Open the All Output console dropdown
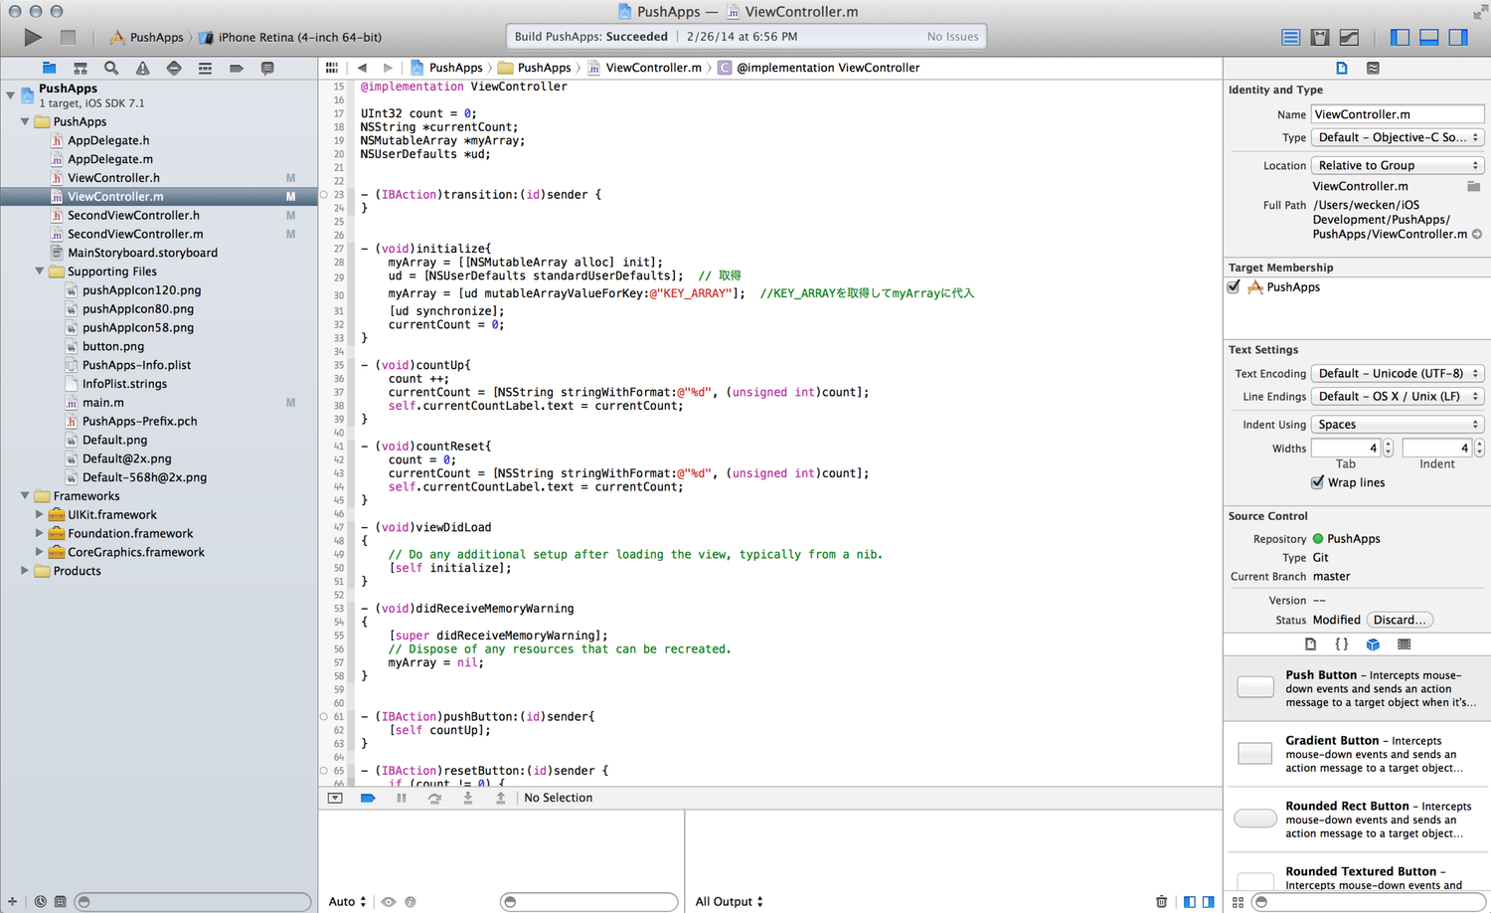 pyautogui.click(x=730, y=902)
